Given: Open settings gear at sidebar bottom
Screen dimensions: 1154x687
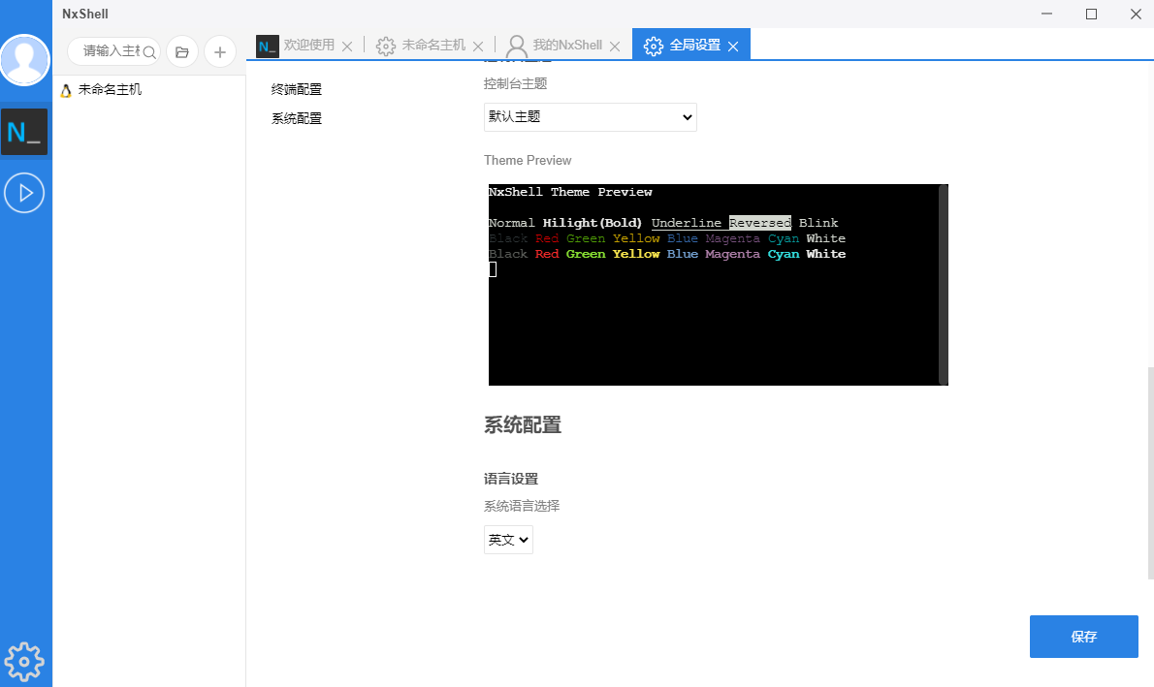Looking at the screenshot, I should click(x=25, y=661).
